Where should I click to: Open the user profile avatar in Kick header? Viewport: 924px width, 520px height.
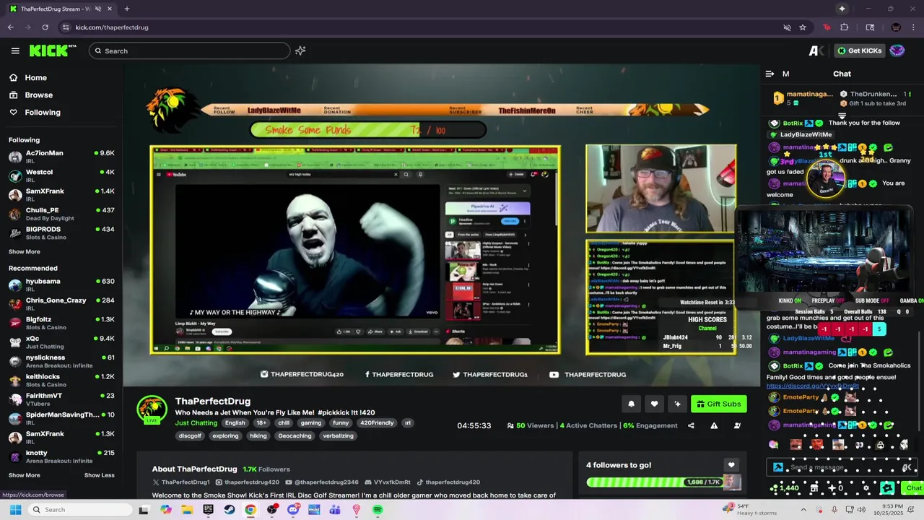pos(897,51)
